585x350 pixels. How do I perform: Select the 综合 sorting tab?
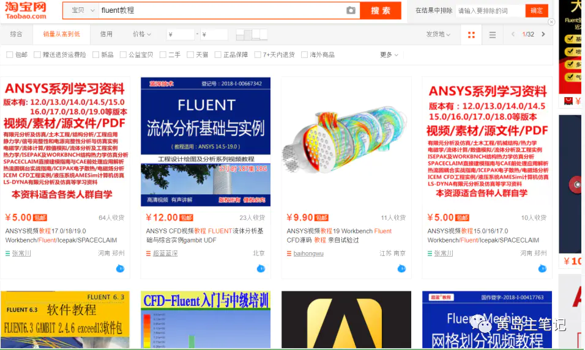(17, 34)
